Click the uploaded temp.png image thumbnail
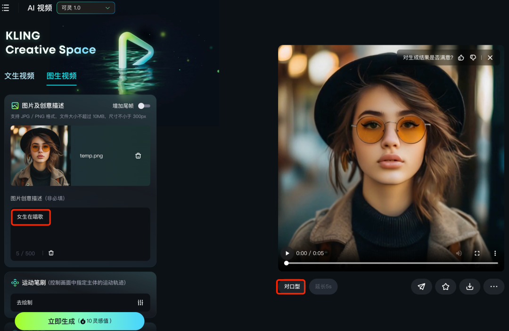The height and width of the screenshot is (331, 509). tap(40, 156)
